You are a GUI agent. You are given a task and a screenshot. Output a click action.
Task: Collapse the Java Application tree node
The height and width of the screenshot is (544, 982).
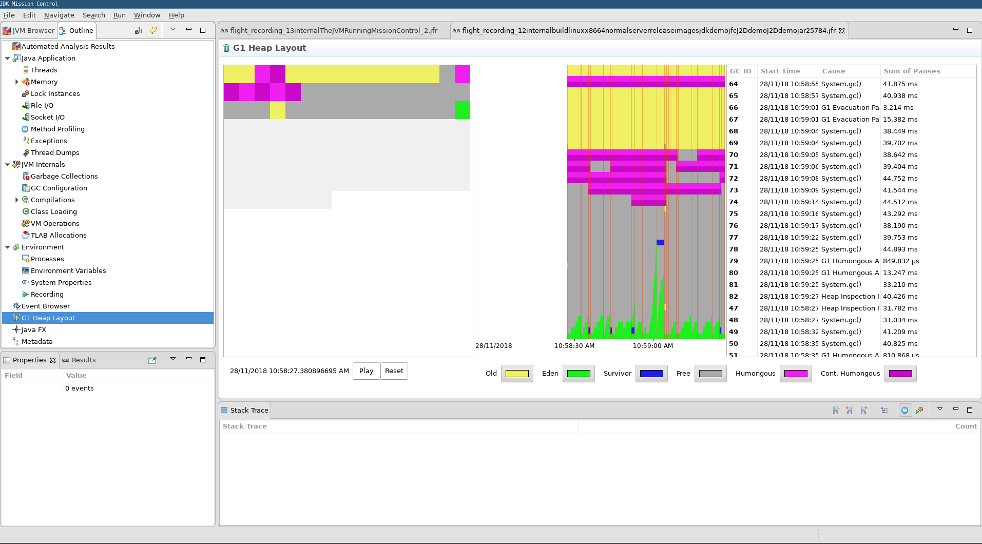[7, 58]
